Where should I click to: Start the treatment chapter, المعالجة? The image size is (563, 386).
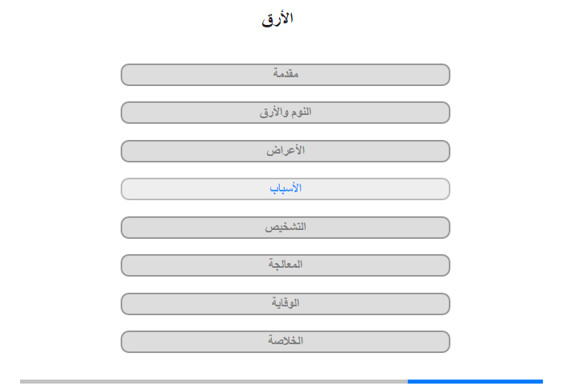pos(286,265)
